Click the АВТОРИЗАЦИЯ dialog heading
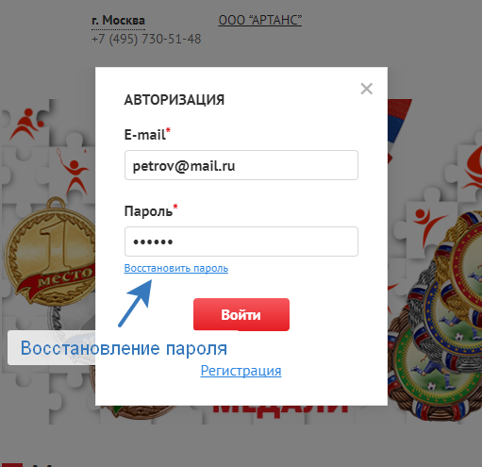The image size is (482, 467). pyautogui.click(x=175, y=100)
